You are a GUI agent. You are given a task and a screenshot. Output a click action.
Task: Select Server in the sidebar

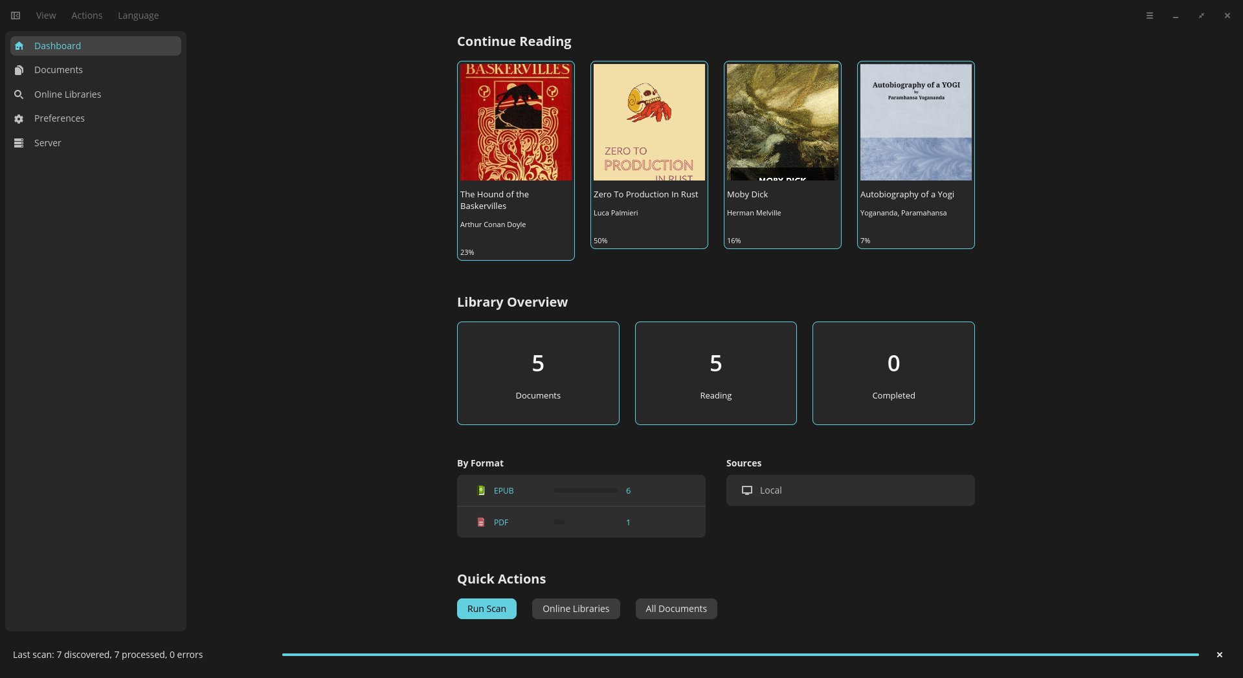(96, 143)
